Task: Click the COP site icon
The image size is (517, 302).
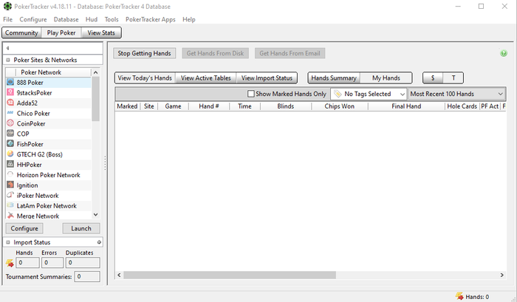Action: tap(10, 133)
